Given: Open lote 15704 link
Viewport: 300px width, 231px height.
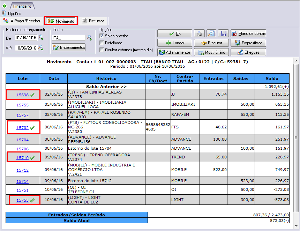Looking at the screenshot, I should [x=22, y=140].
